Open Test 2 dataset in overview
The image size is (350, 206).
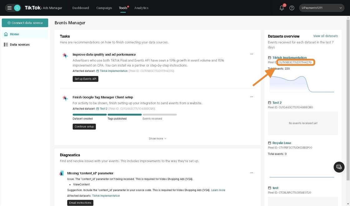coord(277,103)
